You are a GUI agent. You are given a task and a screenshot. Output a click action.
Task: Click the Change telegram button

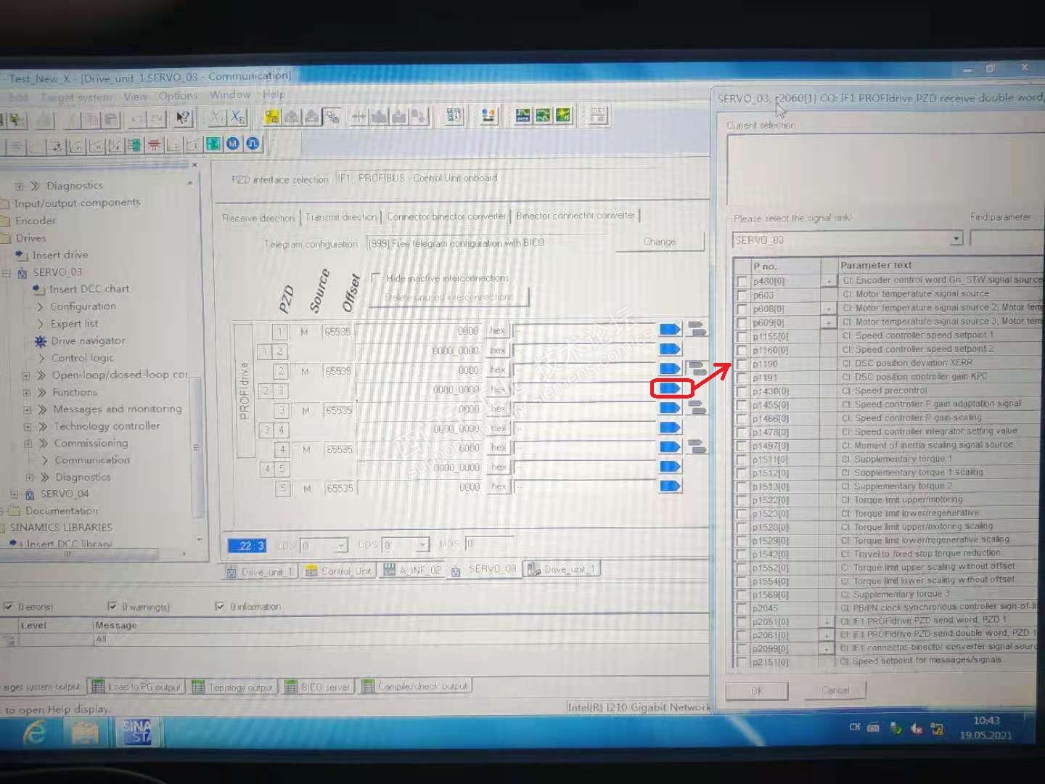(x=660, y=242)
